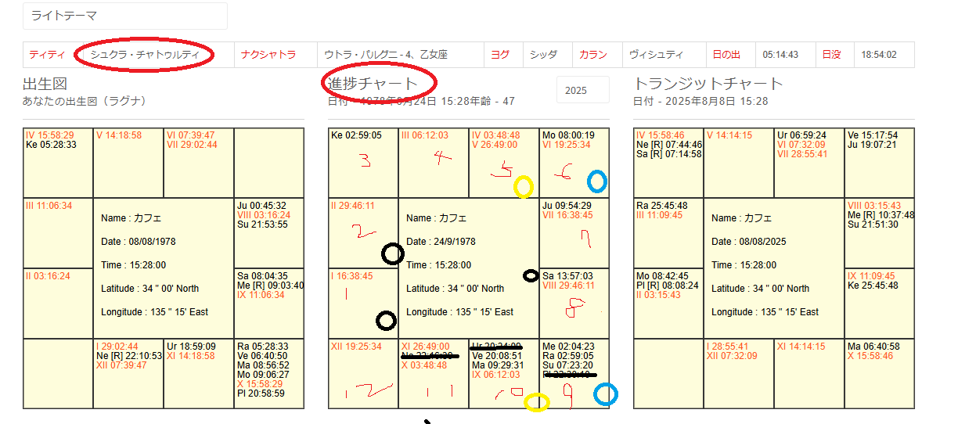Click the ヨグ label
This screenshot has width=965, height=424.
[x=499, y=55]
